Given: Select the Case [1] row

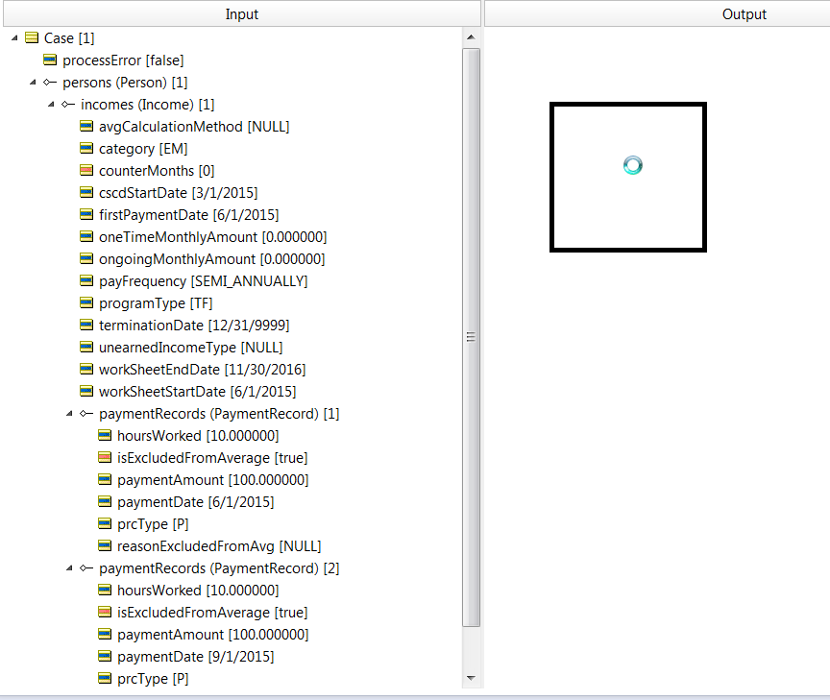Looking at the screenshot, I should [69, 38].
